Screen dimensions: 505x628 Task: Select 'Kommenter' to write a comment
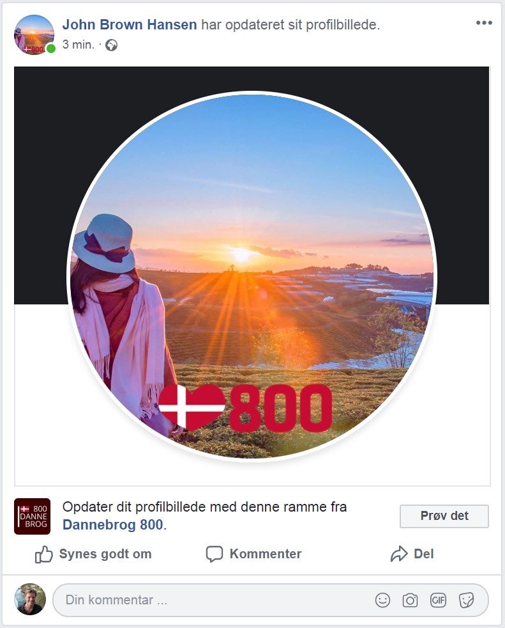tap(265, 554)
